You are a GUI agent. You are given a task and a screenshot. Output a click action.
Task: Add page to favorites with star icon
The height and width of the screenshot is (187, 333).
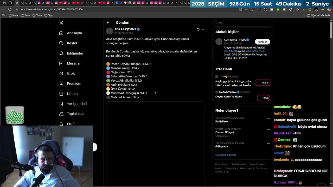[252, 9]
